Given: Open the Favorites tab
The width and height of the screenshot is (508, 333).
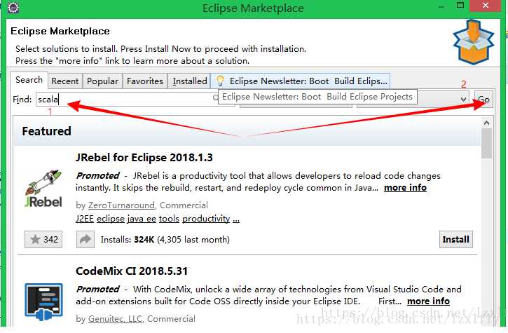Looking at the screenshot, I should 145,81.
